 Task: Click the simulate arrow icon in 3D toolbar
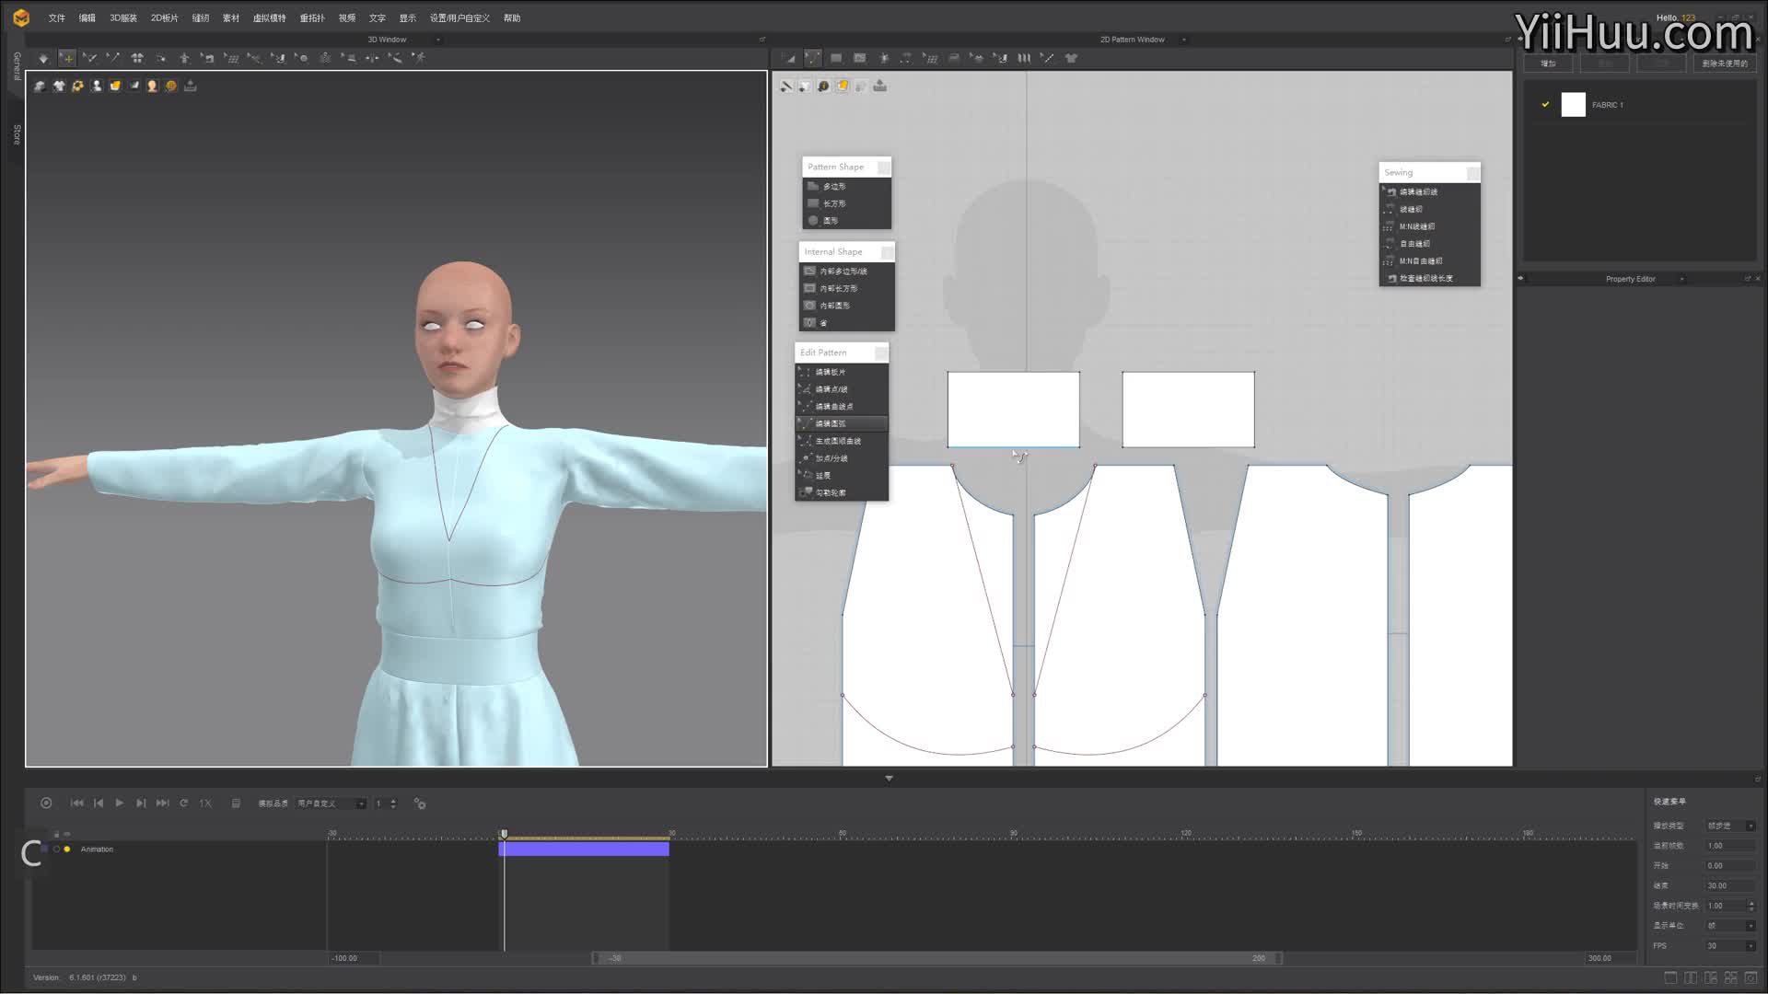click(x=43, y=58)
